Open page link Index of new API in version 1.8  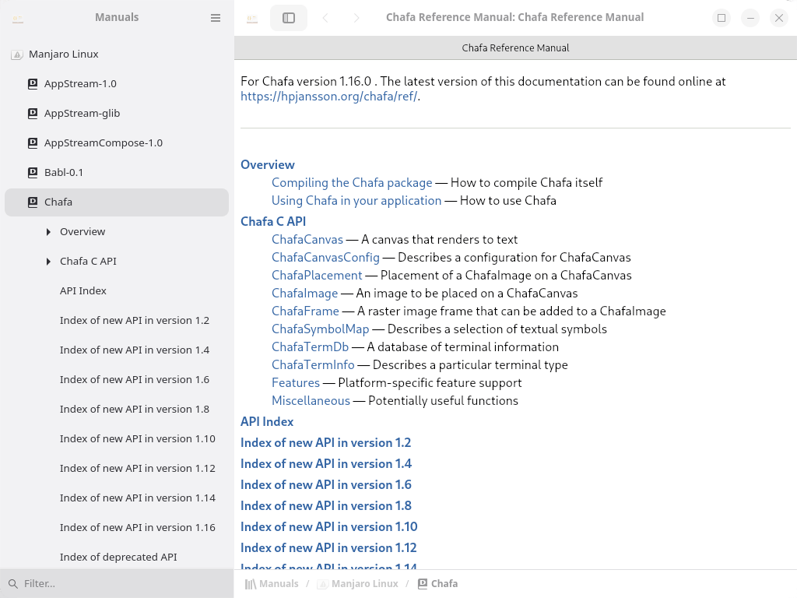pyautogui.click(x=326, y=505)
